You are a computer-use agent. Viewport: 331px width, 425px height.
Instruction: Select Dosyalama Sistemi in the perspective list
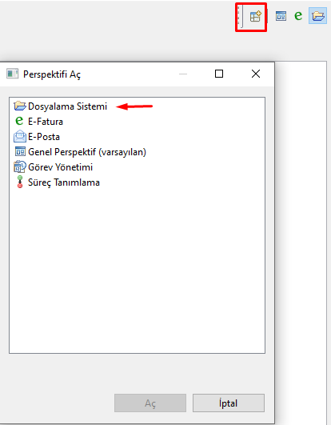(x=67, y=106)
